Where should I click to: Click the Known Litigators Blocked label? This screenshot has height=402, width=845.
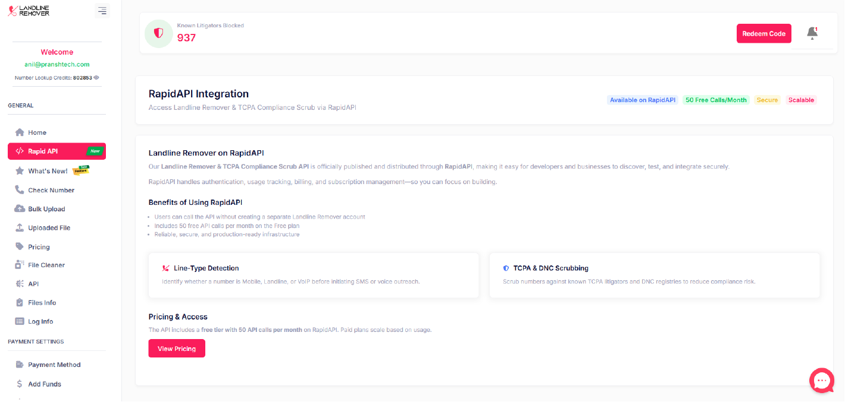(x=211, y=26)
